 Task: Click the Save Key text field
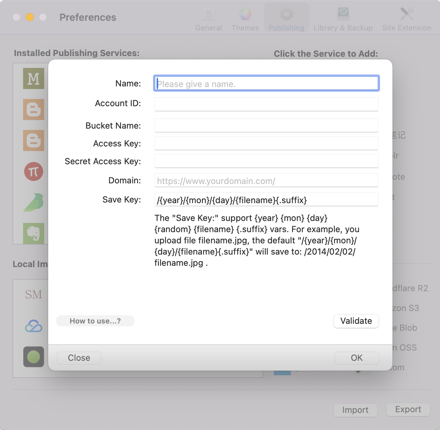(266, 200)
